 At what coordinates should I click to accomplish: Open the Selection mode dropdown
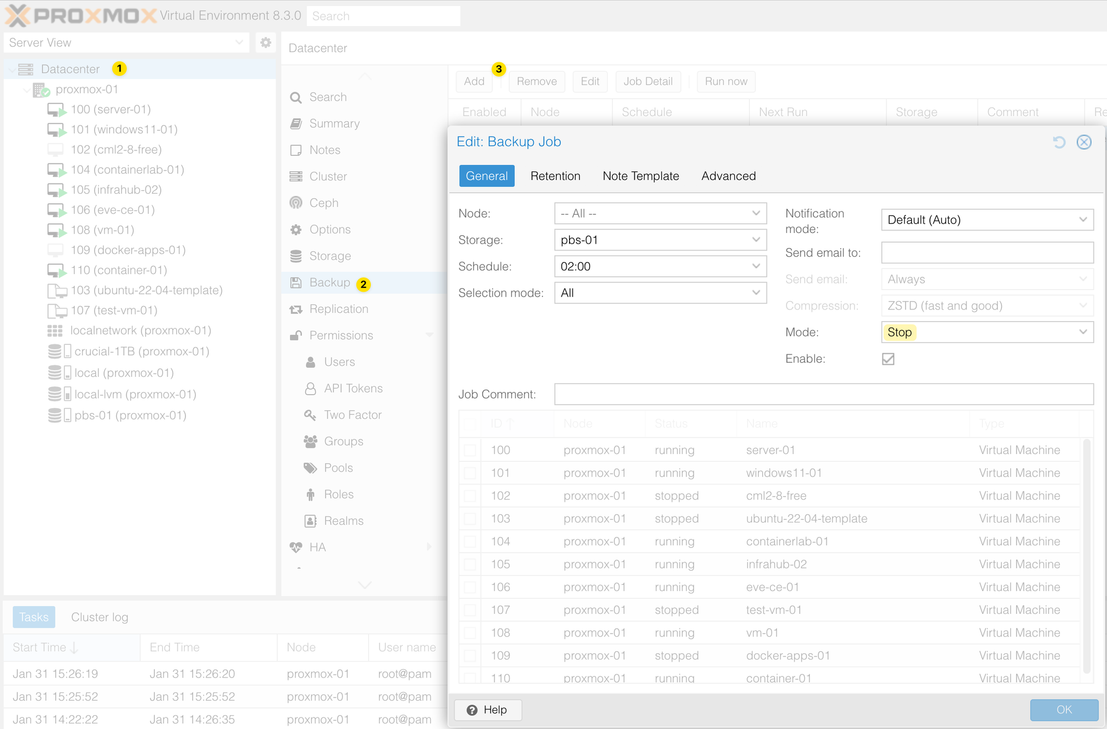click(660, 293)
